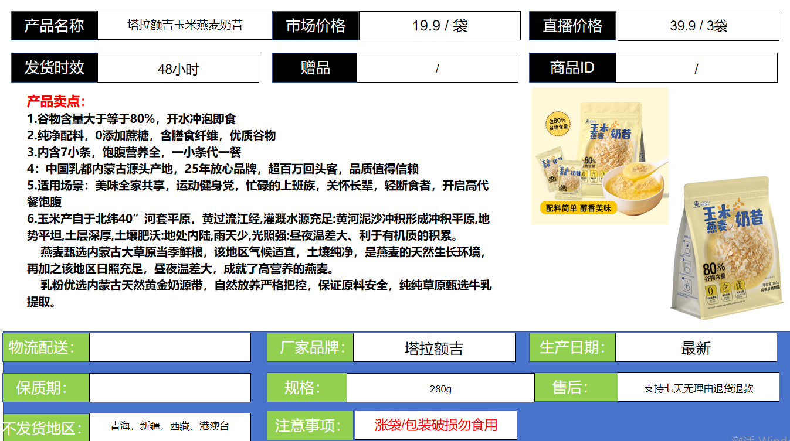Click the black 直播价格 label cell
The height and width of the screenshot is (441, 790).
pos(572,26)
